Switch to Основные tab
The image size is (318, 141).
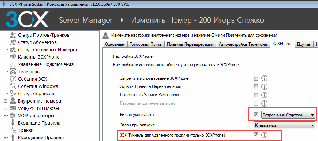pos(115,44)
